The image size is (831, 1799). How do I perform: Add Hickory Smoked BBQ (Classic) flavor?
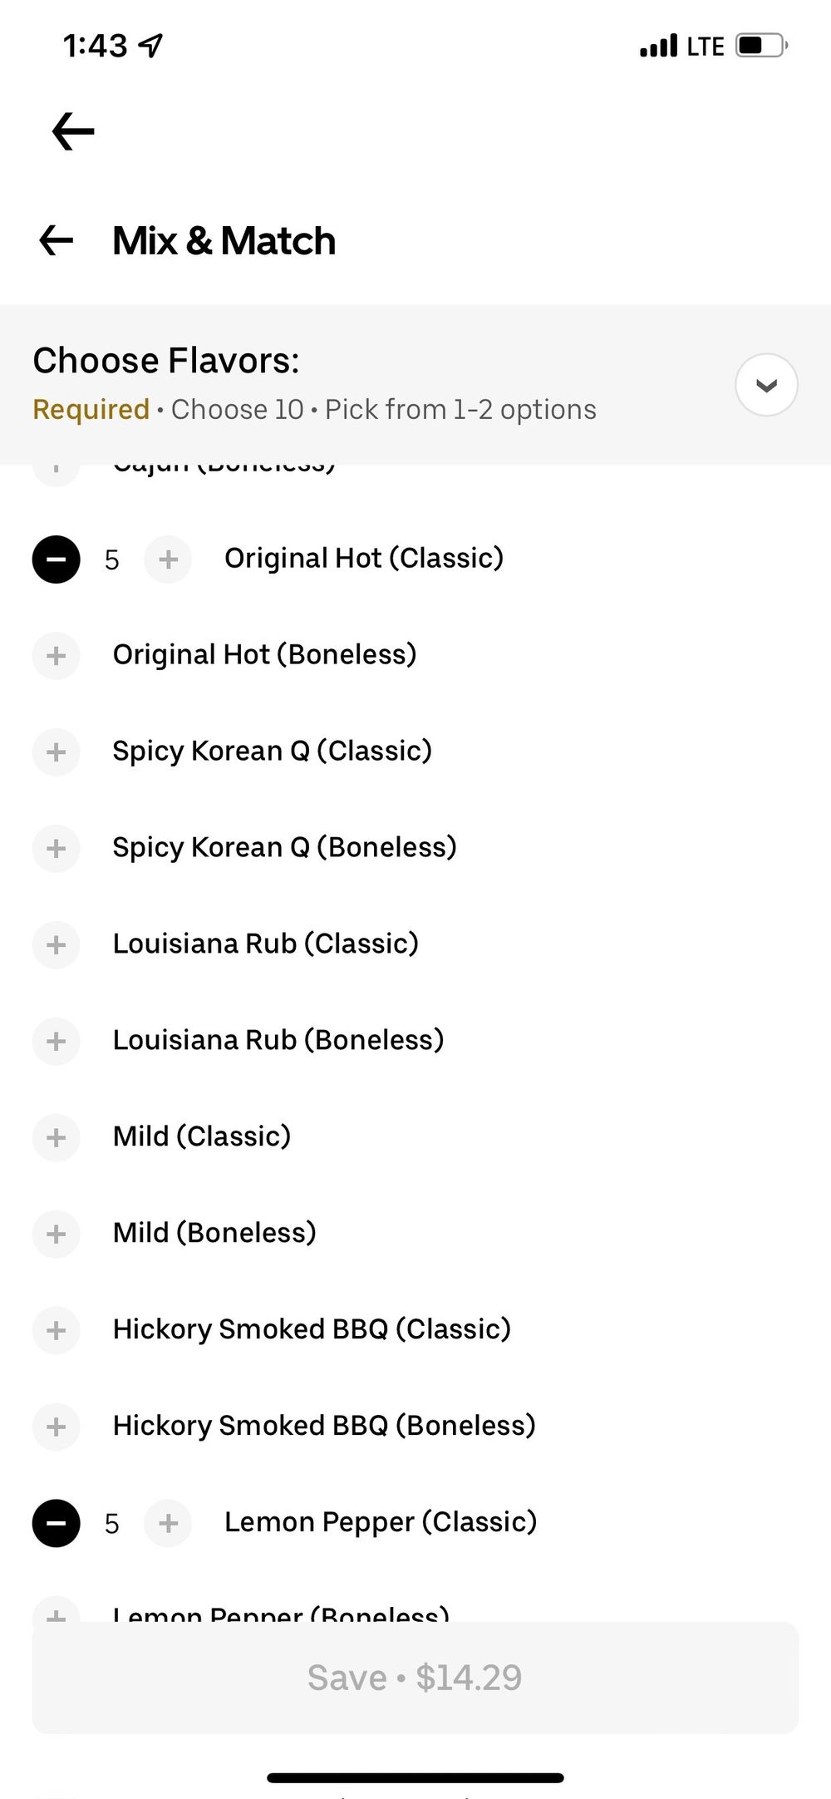tap(56, 1331)
